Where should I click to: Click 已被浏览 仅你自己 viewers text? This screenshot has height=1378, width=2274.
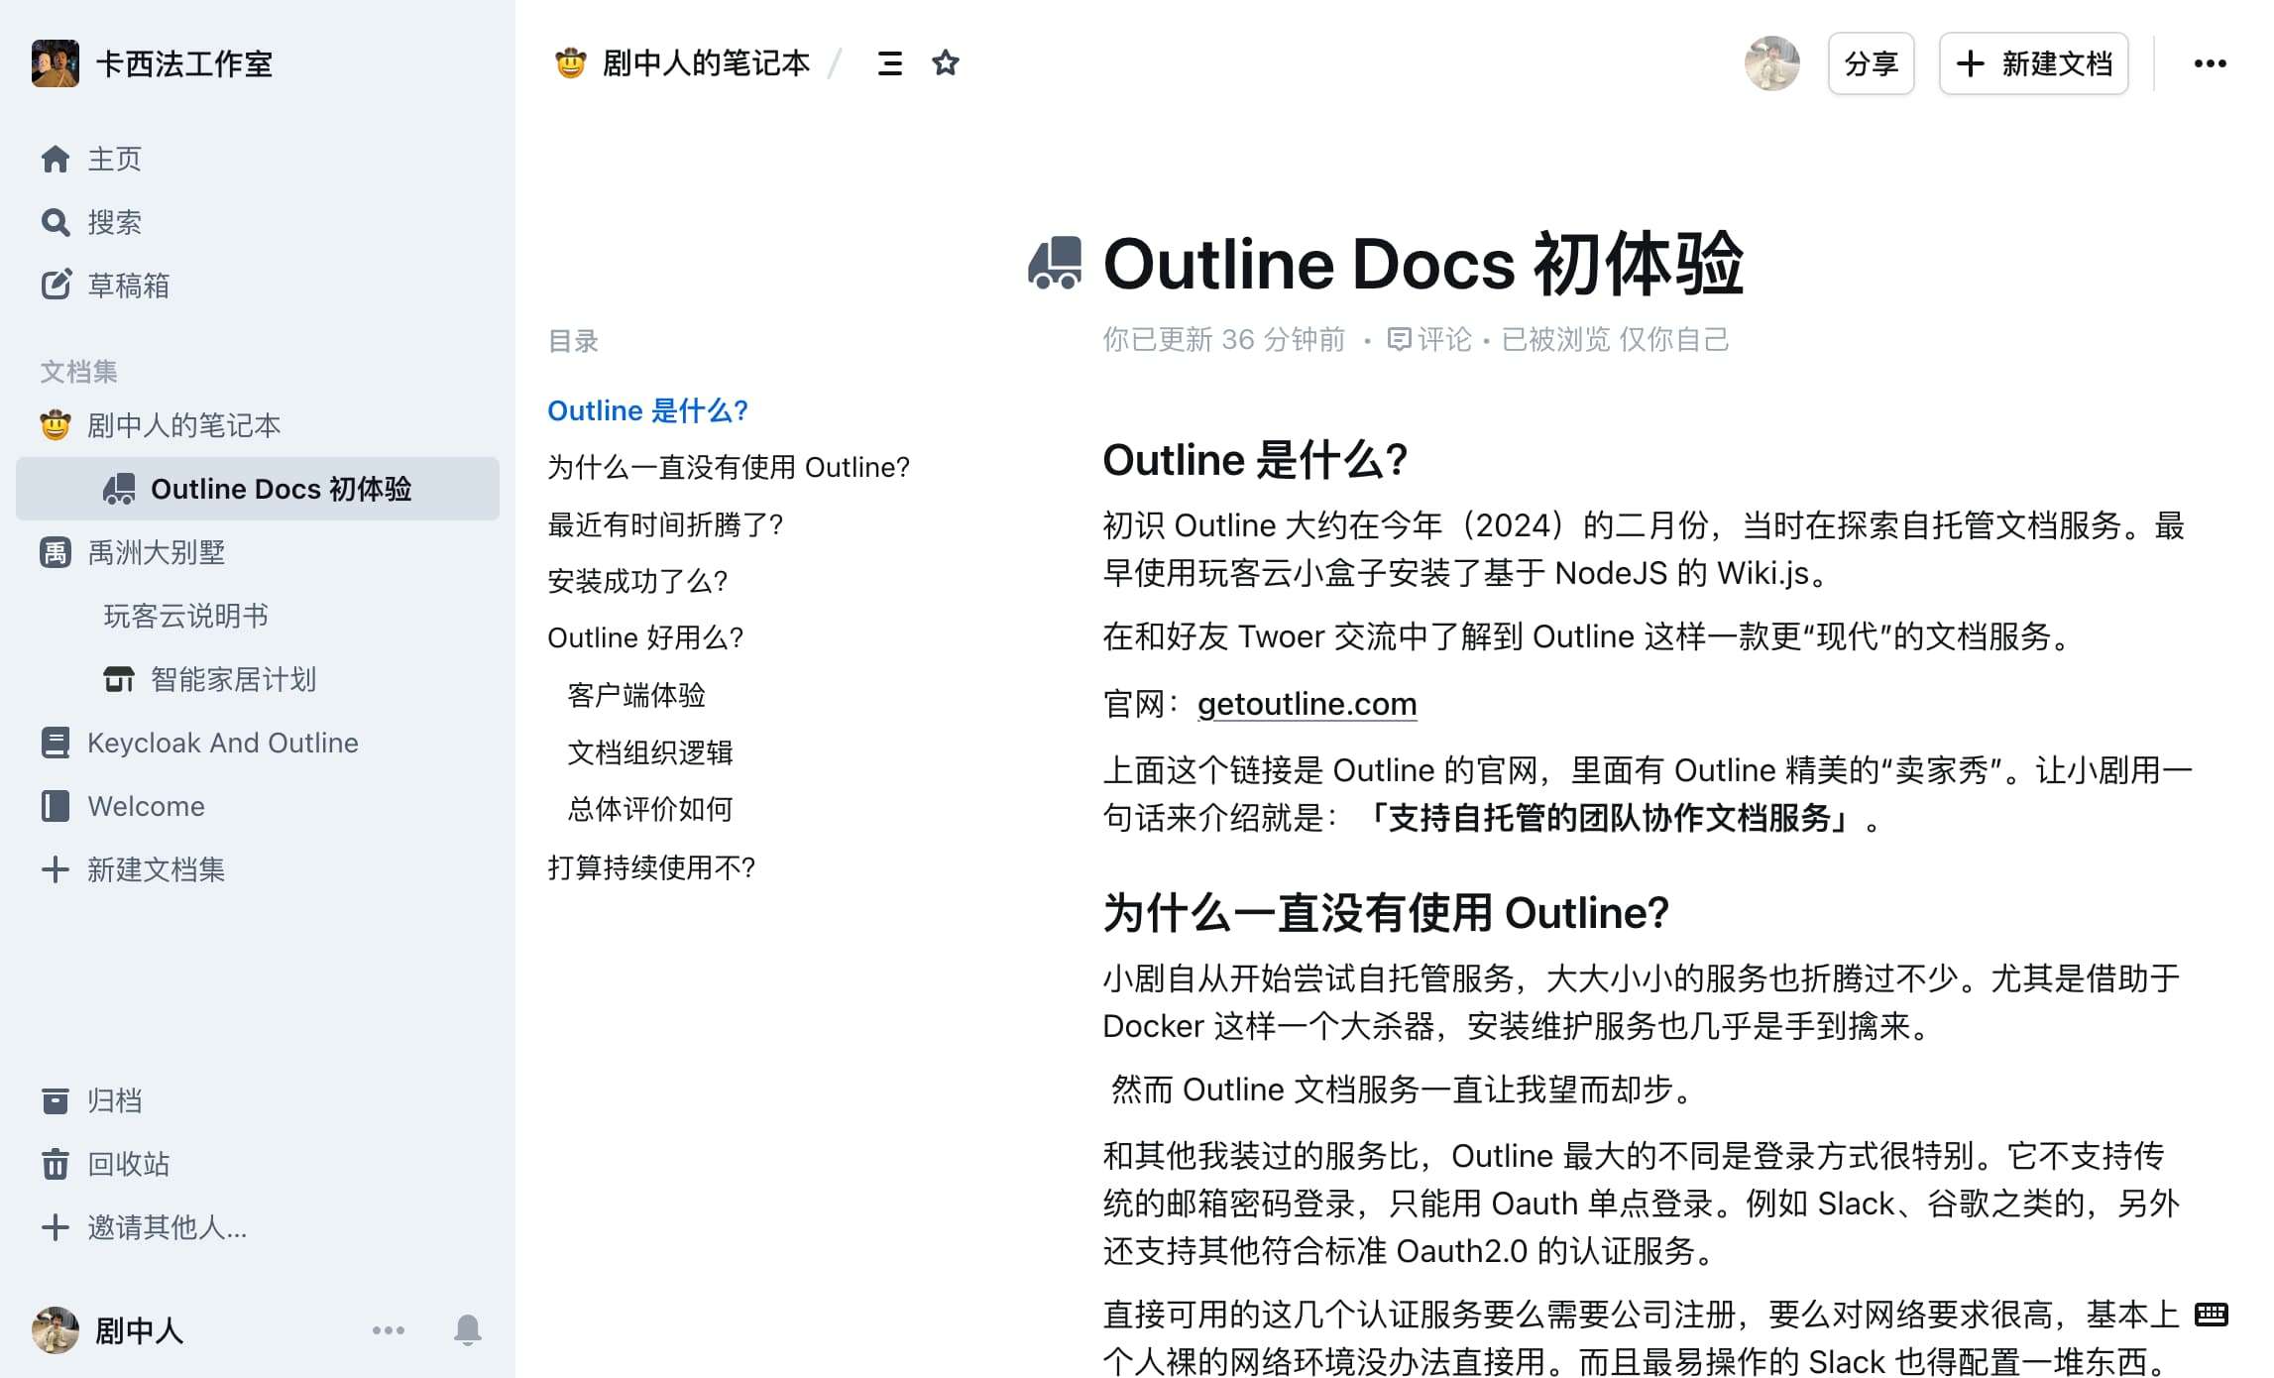pyautogui.click(x=1615, y=340)
